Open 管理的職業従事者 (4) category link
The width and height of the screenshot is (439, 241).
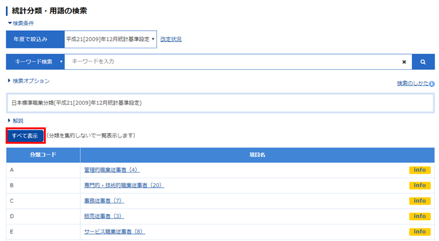[x=112, y=170]
